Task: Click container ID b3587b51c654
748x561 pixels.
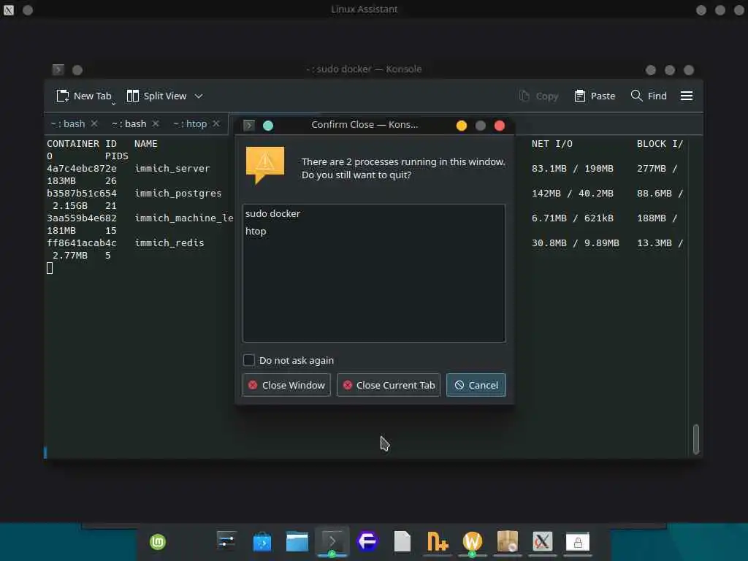Action: click(82, 193)
